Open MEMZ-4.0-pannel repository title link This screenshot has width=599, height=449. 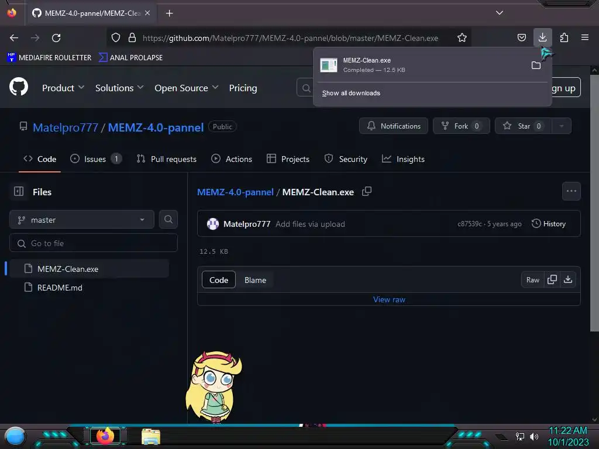tap(156, 127)
